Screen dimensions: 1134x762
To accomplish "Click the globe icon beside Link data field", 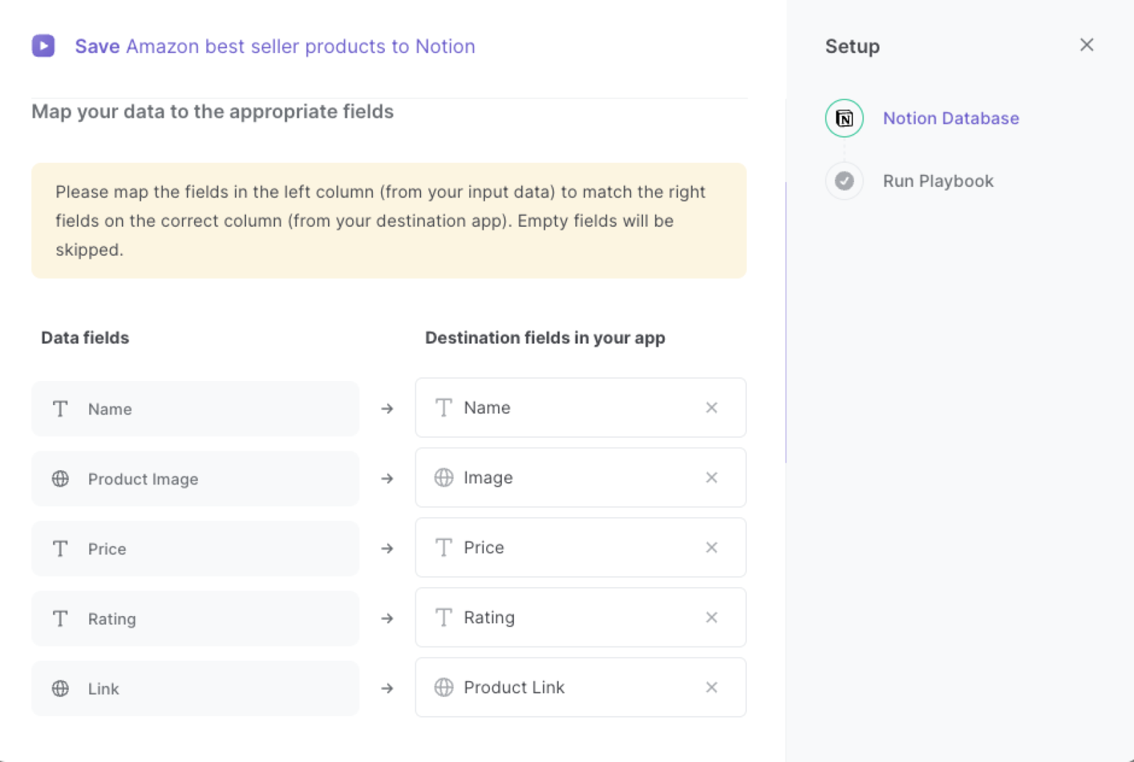I will click(60, 688).
